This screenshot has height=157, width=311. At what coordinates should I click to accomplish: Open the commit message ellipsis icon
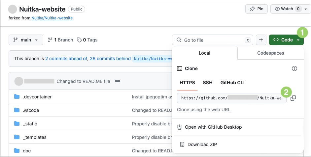pos(117,81)
